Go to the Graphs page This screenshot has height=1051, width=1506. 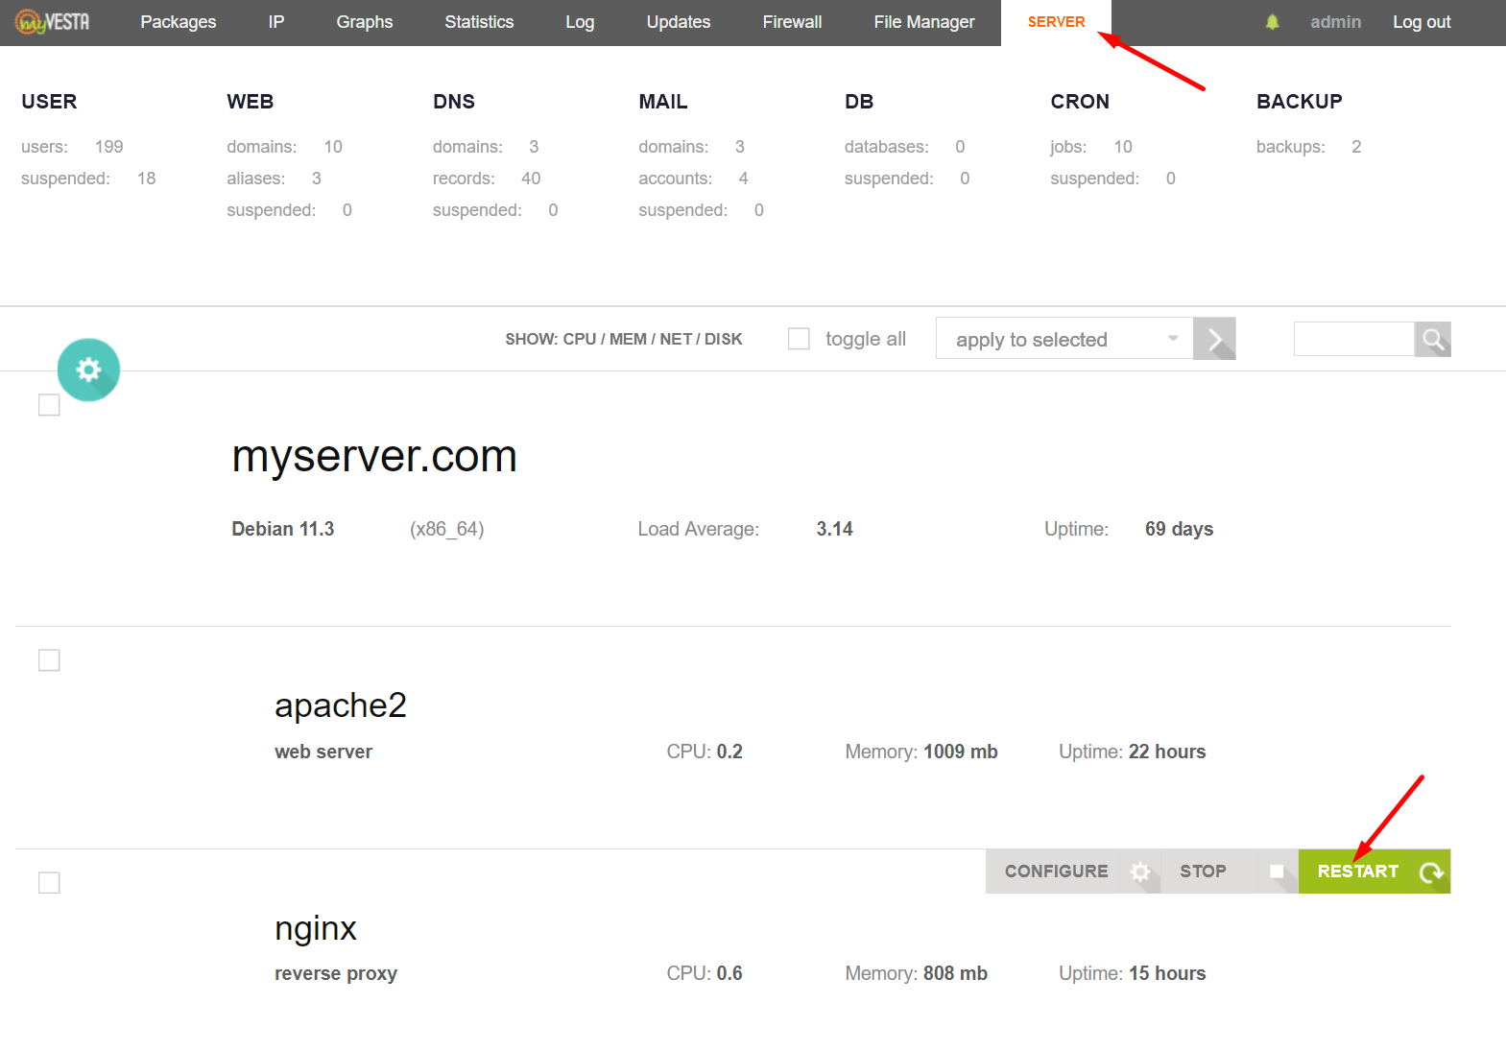(x=365, y=22)
